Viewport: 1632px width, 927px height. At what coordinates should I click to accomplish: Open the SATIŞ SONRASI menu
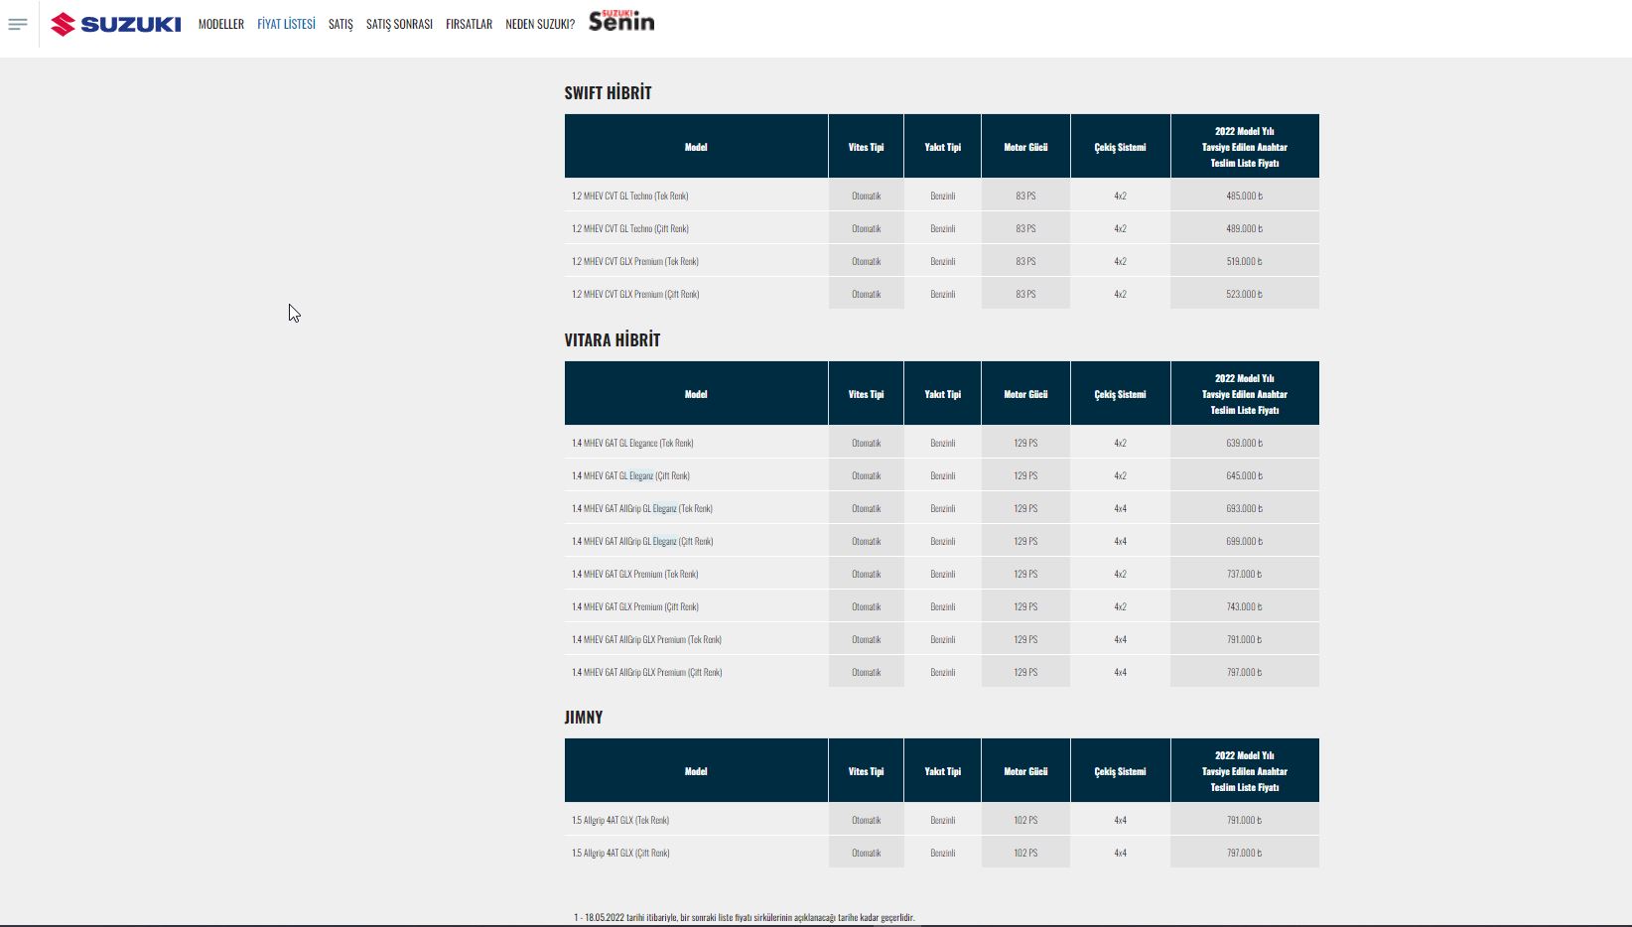(x=399, y=24)
